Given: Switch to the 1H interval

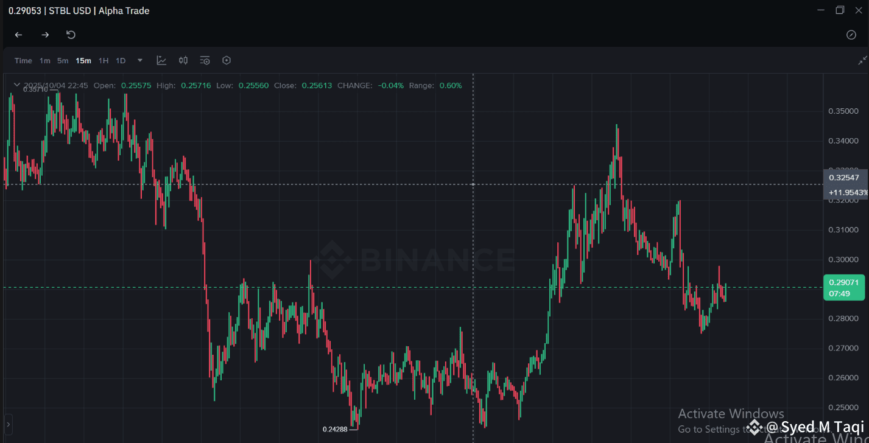Looking at the screenshot, I should (x=104, y=60).
